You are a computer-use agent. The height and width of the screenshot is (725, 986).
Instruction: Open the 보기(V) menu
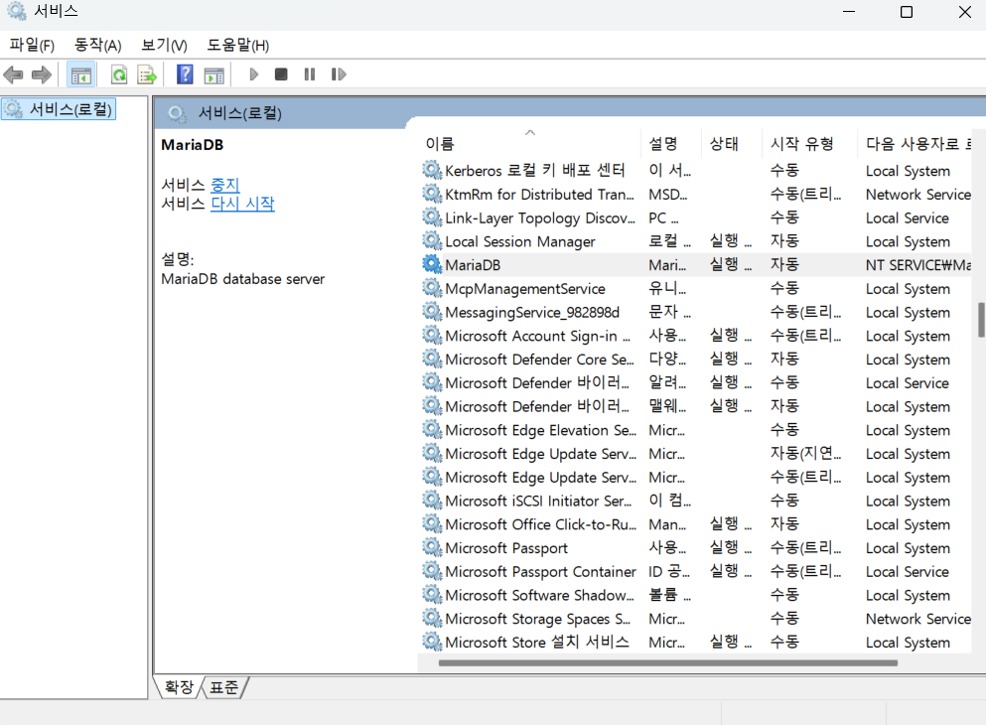164,45
